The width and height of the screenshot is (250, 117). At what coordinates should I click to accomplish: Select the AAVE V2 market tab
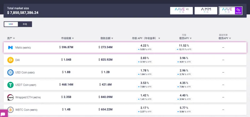point(182,11)
